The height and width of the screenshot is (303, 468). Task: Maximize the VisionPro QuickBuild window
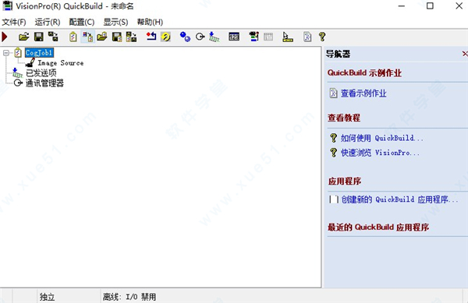(x=430, y=6)
